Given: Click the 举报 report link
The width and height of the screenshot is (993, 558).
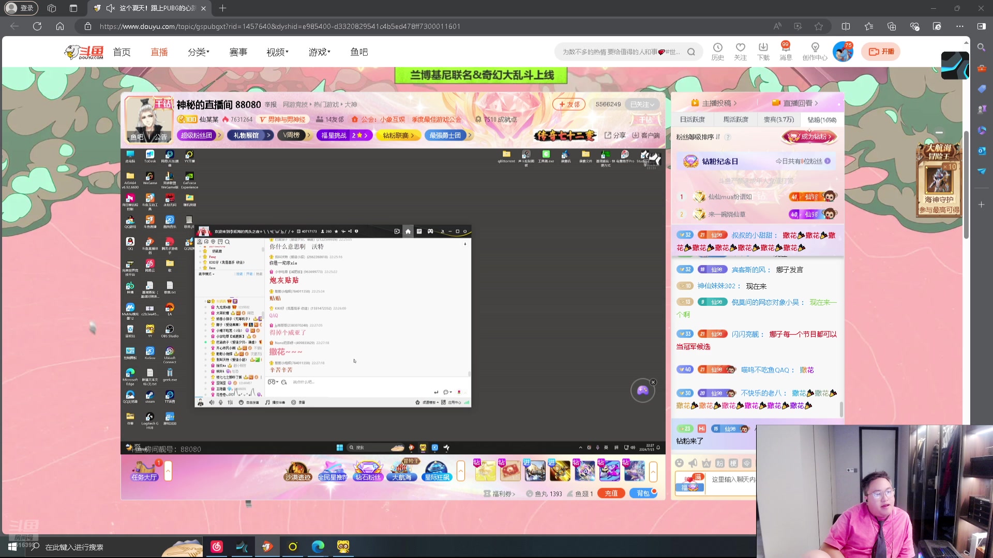Looking at the screenshot, I should (270, 104).
